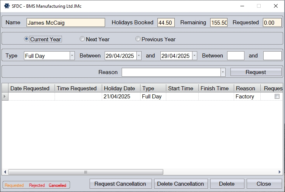The height and width of the screenshot is (192, 285).
Task: Click the 21/04/2025 holiday date cell
Action: pos(121,97)
